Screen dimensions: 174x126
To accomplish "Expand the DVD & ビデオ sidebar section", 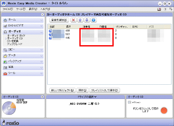I will coord(23,26).
